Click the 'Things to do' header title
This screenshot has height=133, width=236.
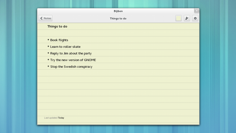tap(118, 18)
